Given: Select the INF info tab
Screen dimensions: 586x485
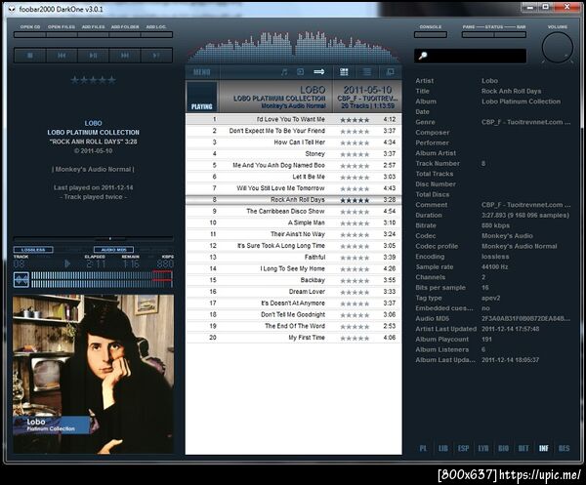Looking at the screenshot, I should coord(543,448).
